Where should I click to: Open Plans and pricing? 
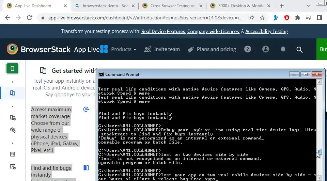pos(212,49)
